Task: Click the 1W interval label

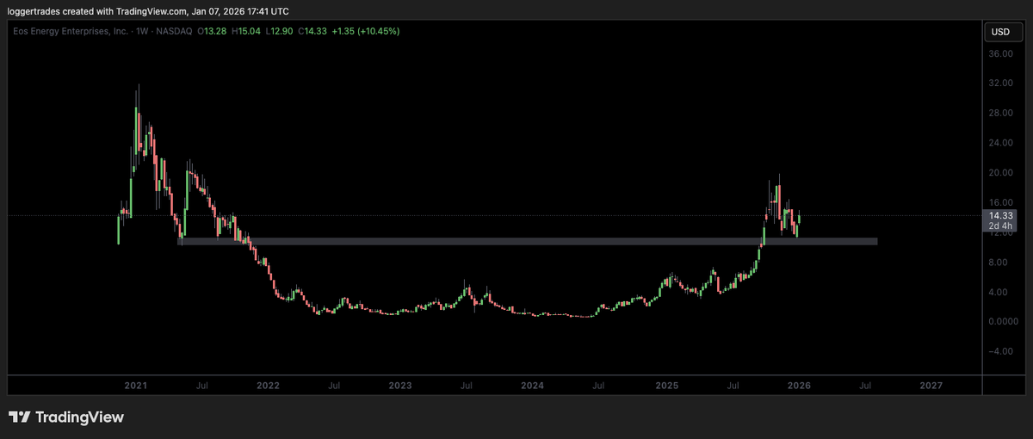Action: [x=143, y=32]
